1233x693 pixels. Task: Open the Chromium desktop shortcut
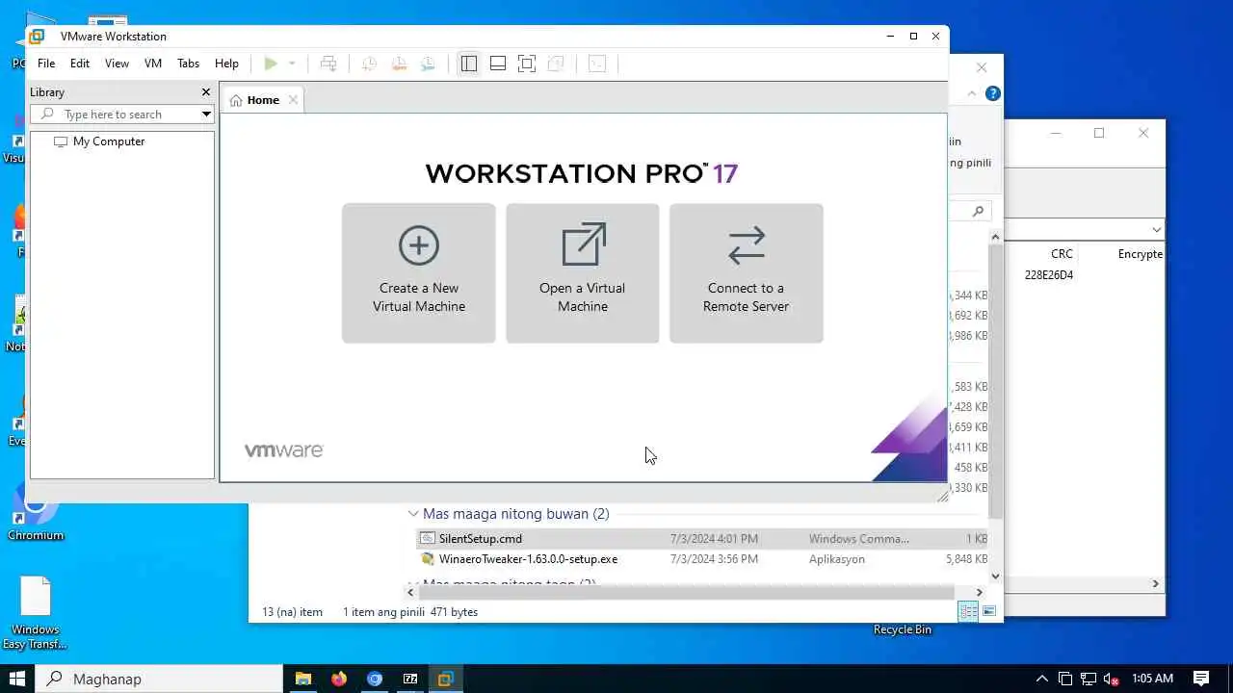[36, 511]
